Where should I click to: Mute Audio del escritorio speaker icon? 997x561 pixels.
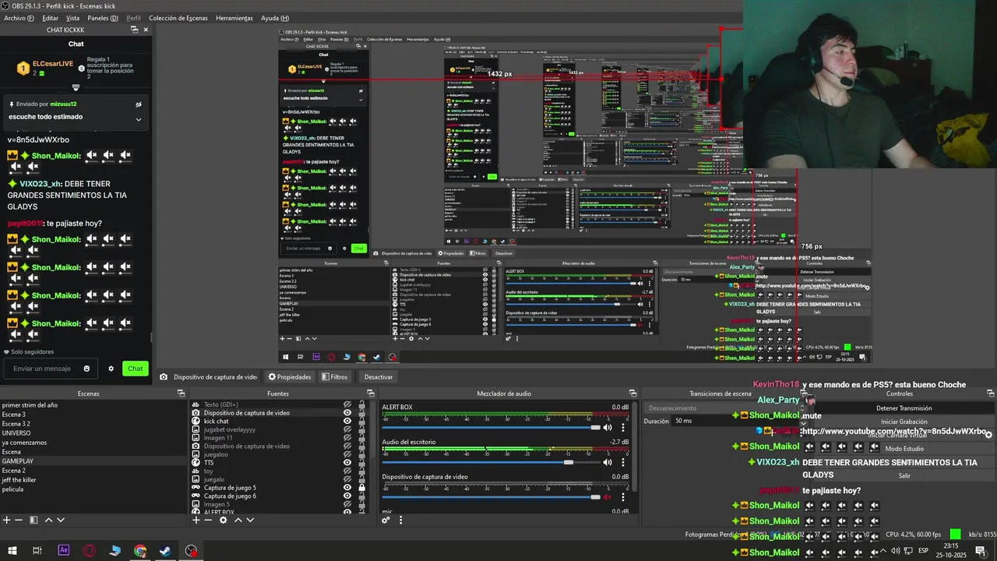(608, 462)
